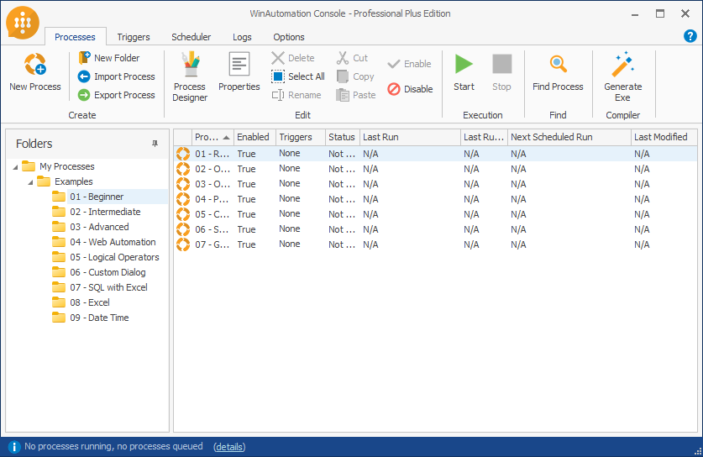The height and width of the screenshot is (457, 703).
Task: Open the help question mark icon
Action: tap(690, 36)
